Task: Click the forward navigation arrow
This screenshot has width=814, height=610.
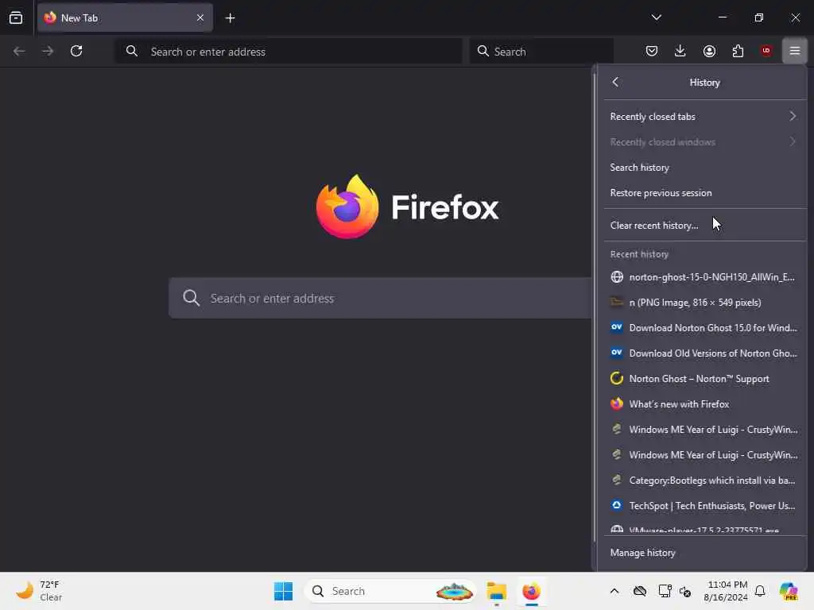Action: (x=47, y=51)
